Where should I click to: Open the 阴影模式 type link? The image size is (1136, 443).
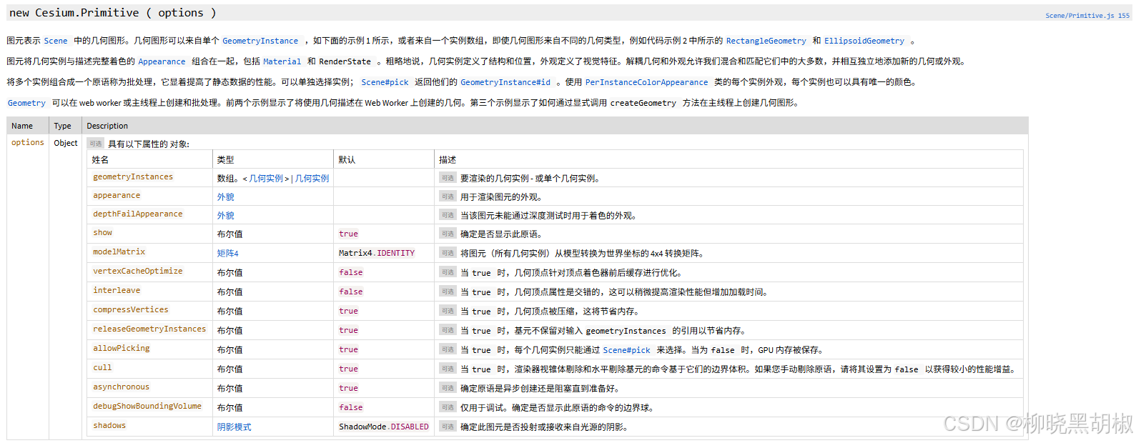coord(234,427)
